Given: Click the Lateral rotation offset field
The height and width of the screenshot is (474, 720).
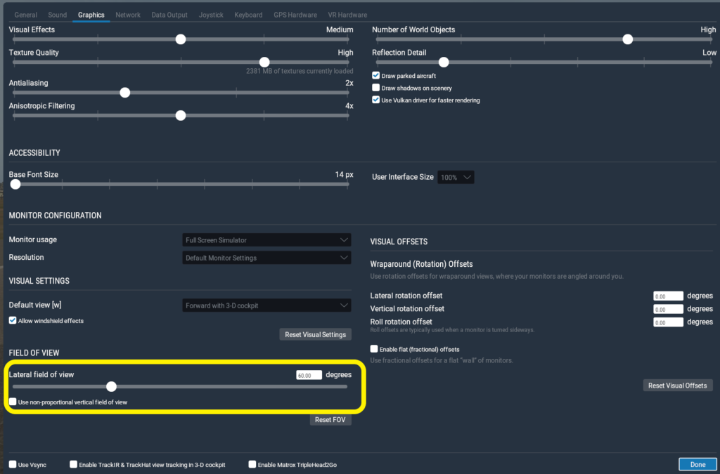Looking at the screenshot, I should coord(668,296).
